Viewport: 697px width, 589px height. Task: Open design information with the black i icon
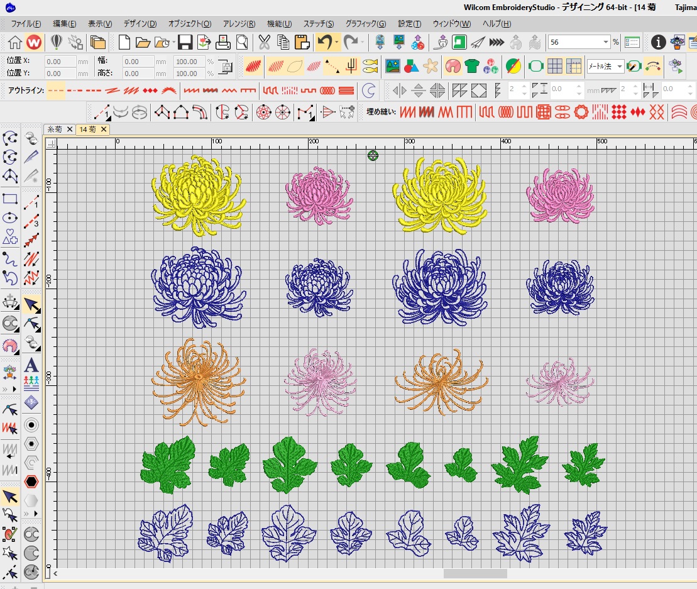(x=658, y=42)
